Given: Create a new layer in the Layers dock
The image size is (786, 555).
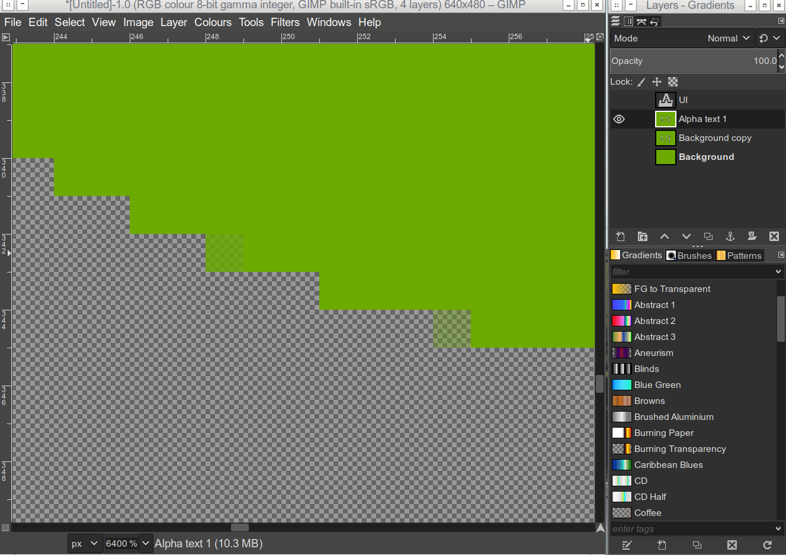Looking at the screenshot, I should click(x=620, y=236).
